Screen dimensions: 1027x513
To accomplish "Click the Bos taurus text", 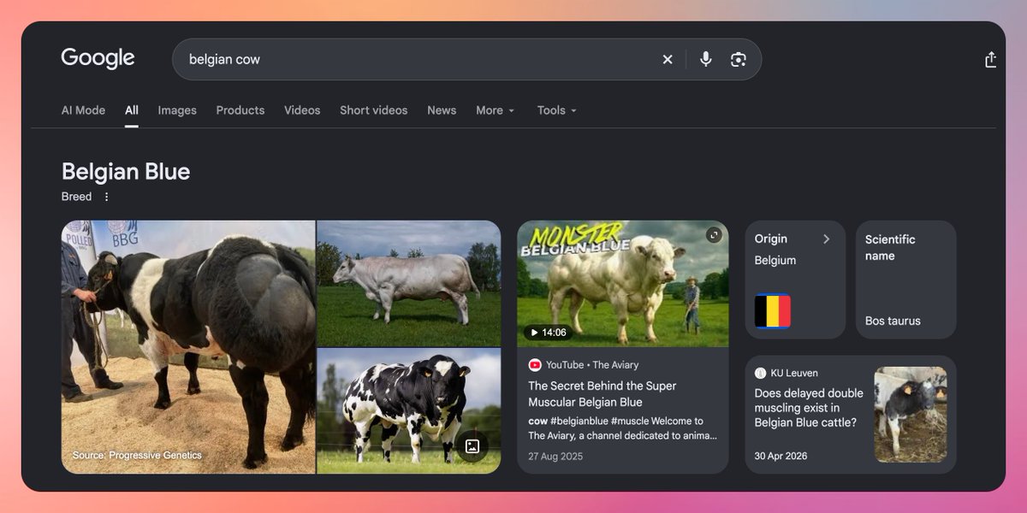I will 893,321.
